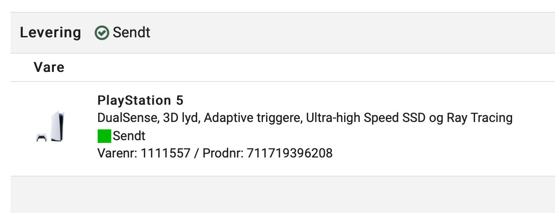Screen dimensions: 555x213
Task: Click empty space right of Levering Sendt header
Action: pos(351,33)
